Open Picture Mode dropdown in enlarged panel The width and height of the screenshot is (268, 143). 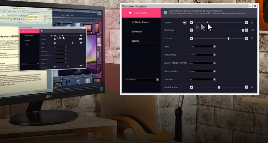click(x=203, y=55)
